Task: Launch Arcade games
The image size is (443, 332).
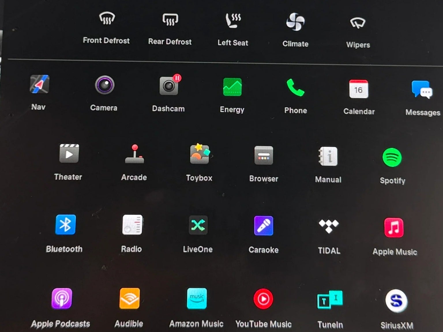Action: [x=134, y=154]
